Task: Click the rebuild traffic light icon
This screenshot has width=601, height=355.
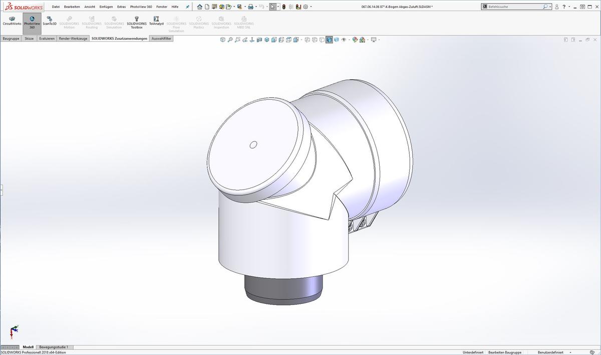Action: (x=284, y=7)
